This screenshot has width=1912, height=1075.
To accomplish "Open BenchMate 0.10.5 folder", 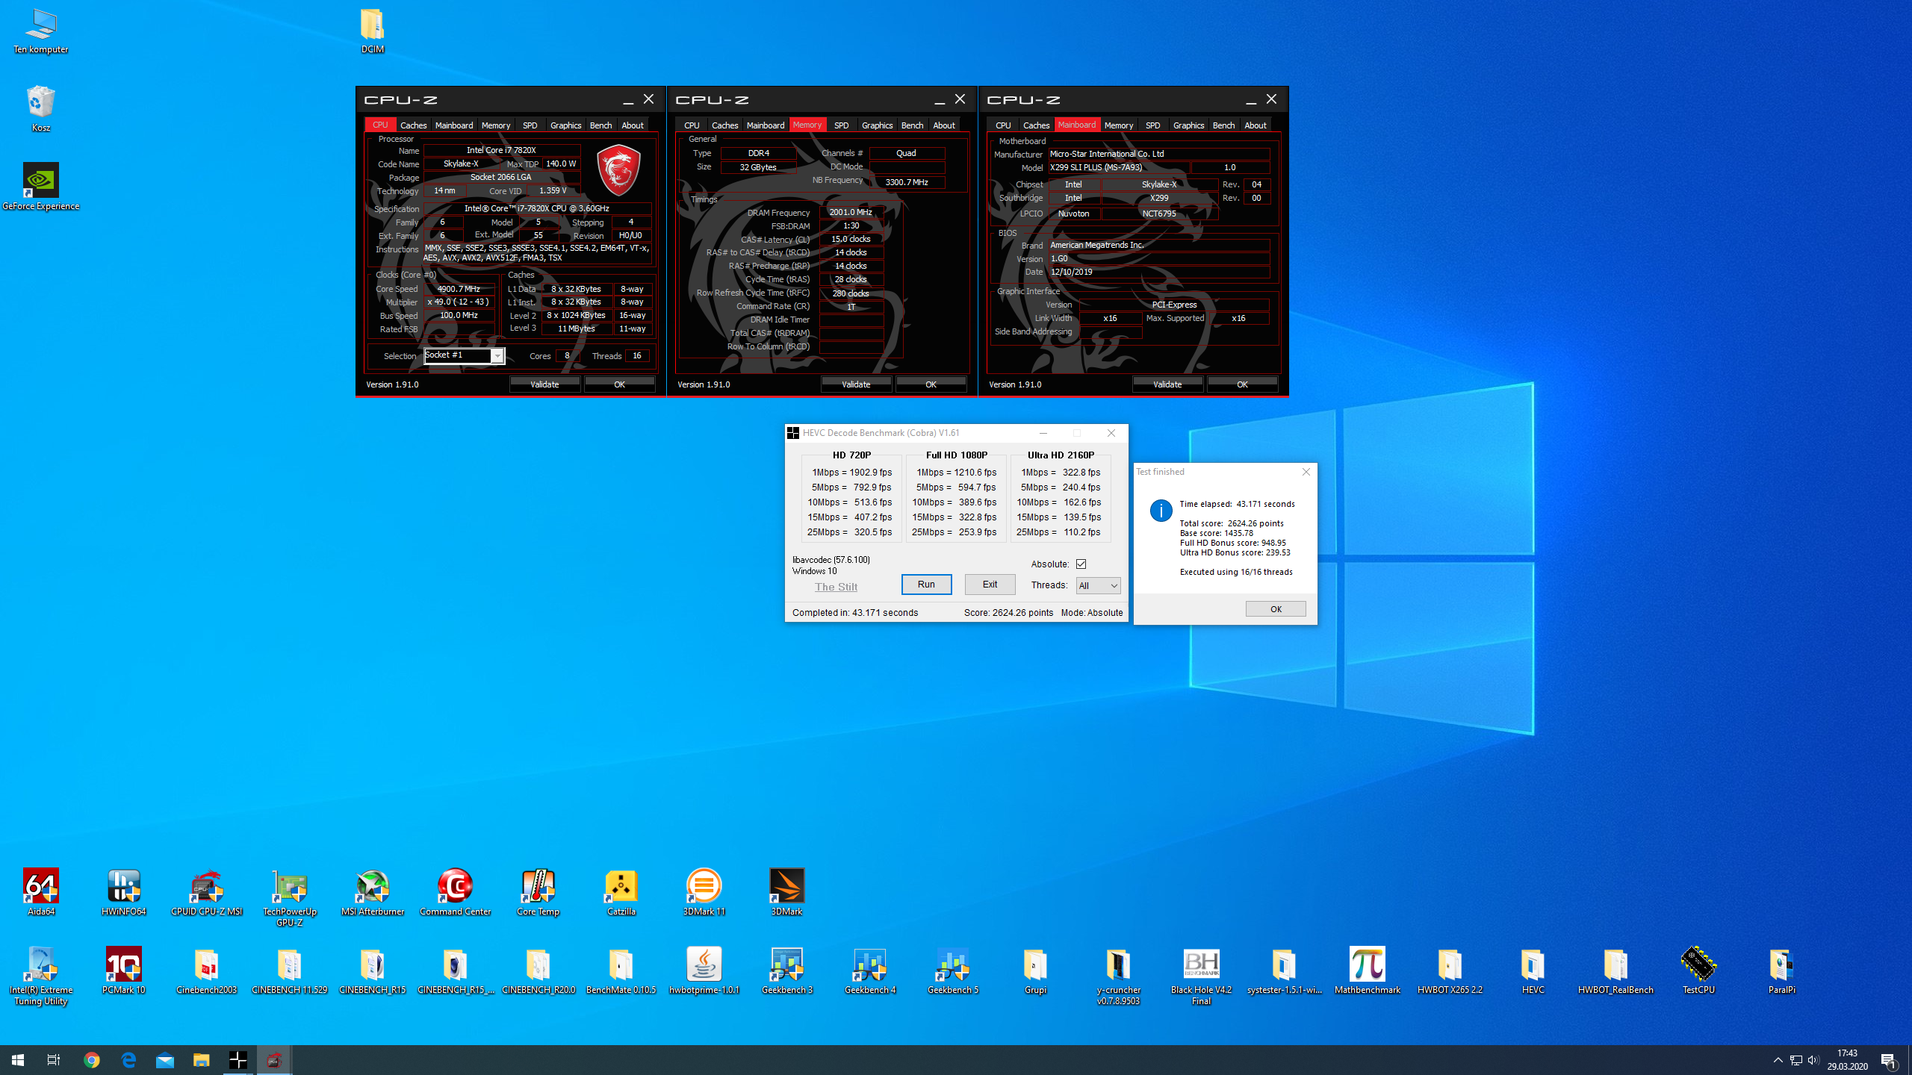I will coord(621,970).
